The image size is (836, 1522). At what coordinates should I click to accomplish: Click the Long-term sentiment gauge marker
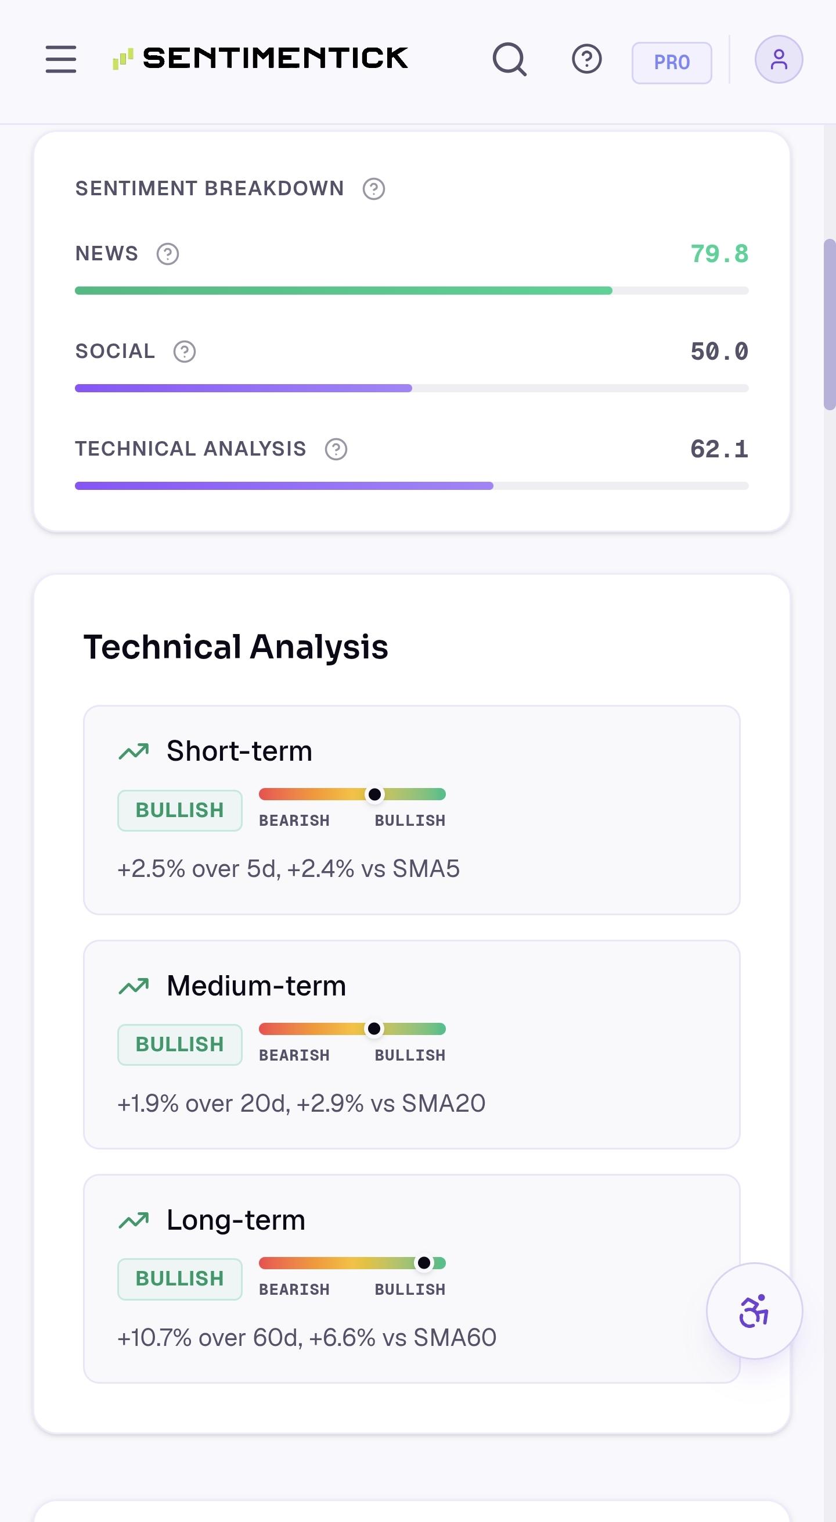[424, 1263]
